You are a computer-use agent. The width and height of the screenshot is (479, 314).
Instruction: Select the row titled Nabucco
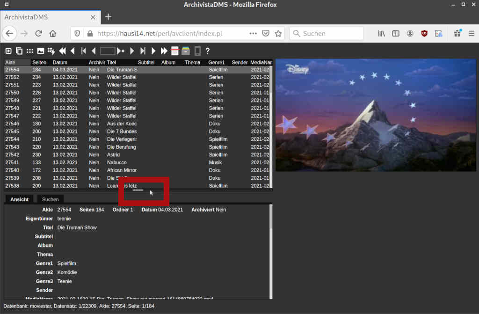pyautogui.click(x=137, y=162)
